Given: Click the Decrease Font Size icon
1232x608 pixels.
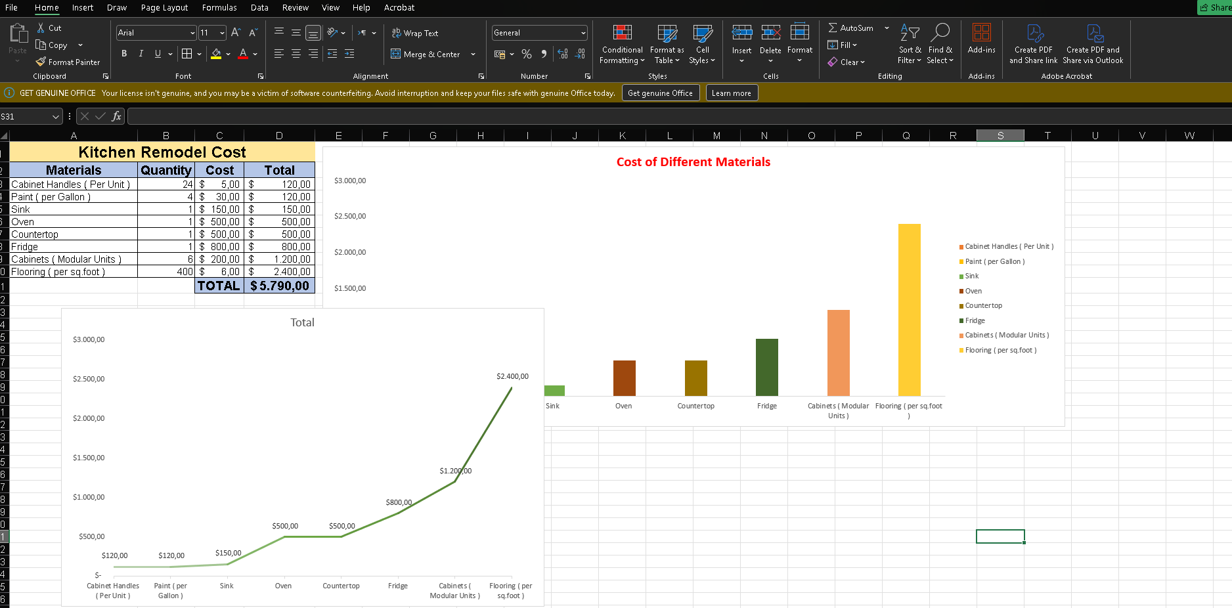Looking at the screenshot, I should pyautogui.click(x=253, y=32).
